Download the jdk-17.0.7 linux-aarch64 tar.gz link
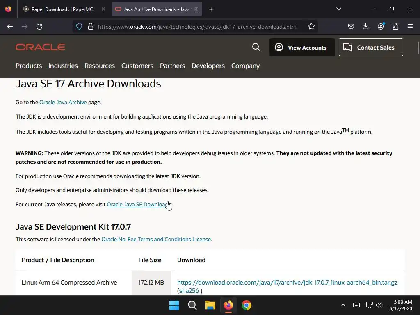 [287, 283]
